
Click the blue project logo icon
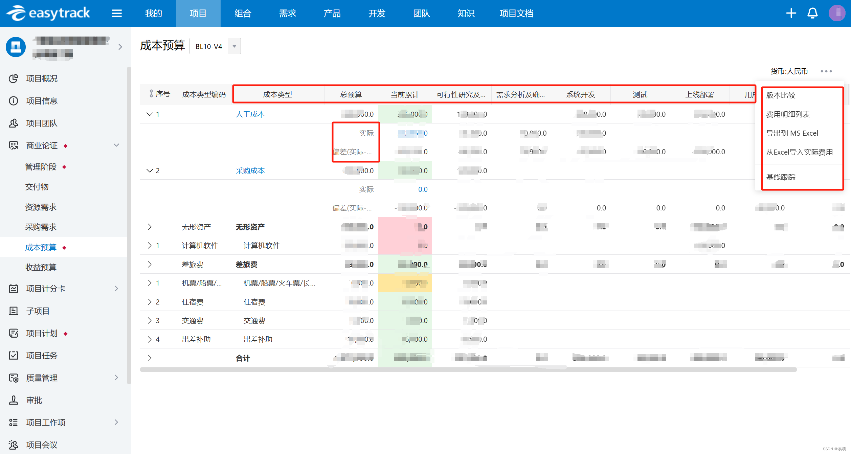[x=16, y=47]
